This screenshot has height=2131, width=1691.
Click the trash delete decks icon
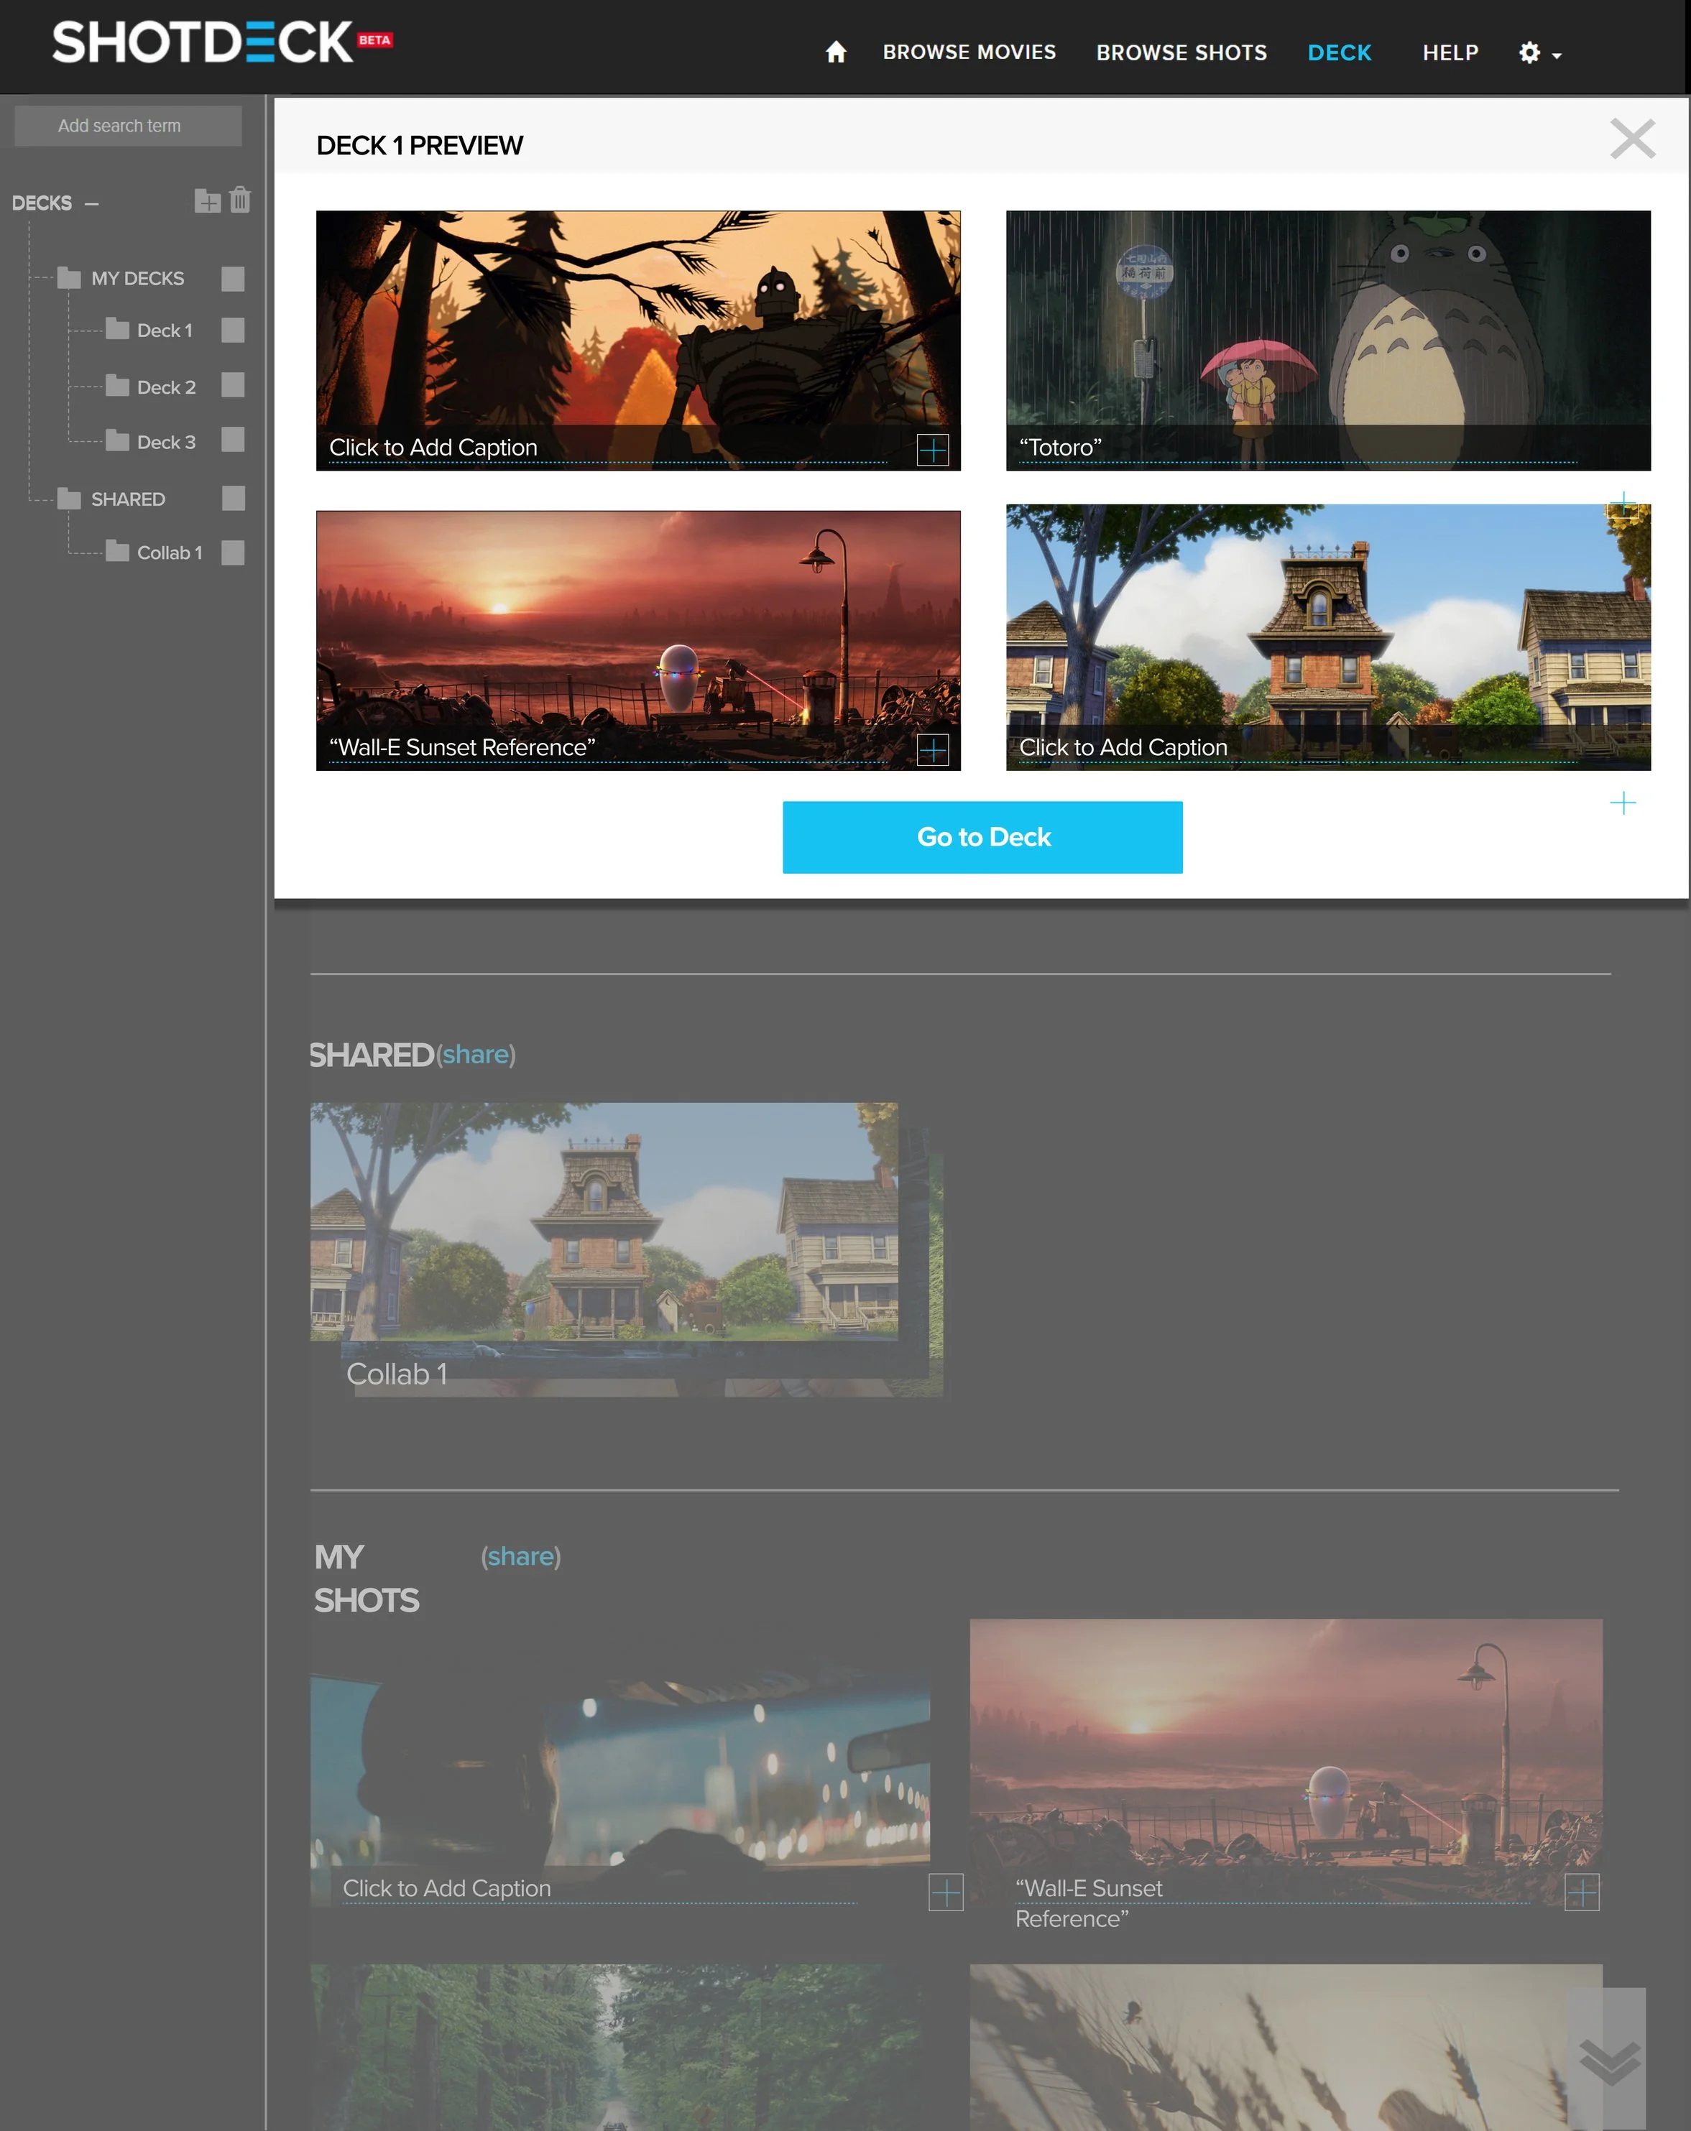pos(240,200)
